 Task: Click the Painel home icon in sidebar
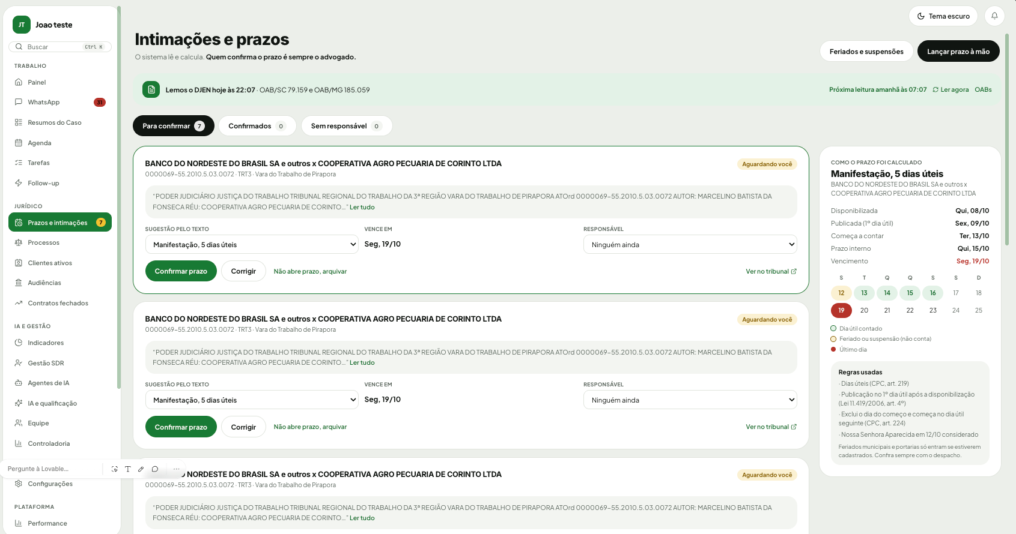[x=19, y=82]
